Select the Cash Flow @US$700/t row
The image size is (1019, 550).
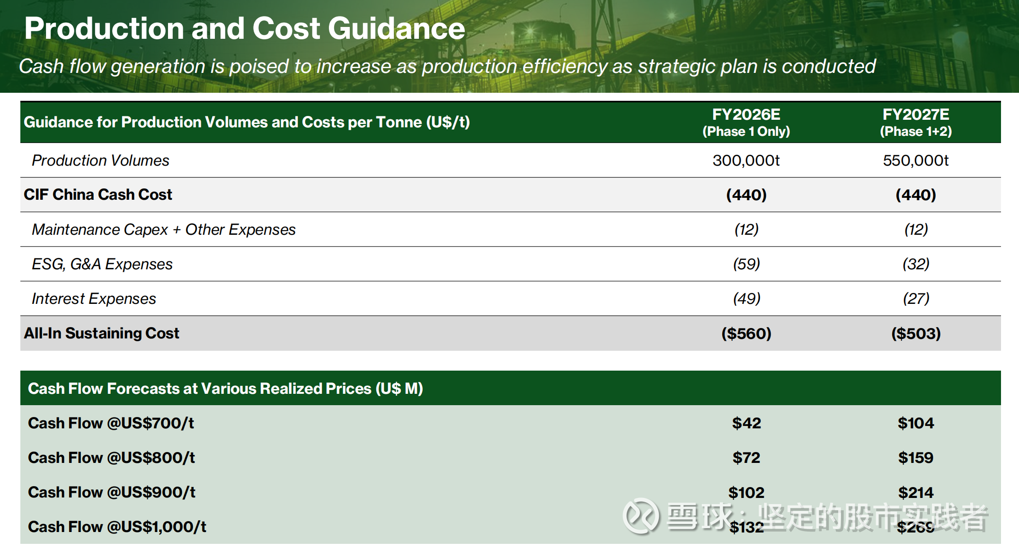pyautogui.click(x=111, y=423)
